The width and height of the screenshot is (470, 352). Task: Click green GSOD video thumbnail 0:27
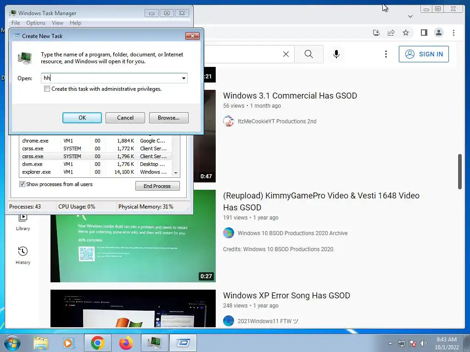[133, 236]
